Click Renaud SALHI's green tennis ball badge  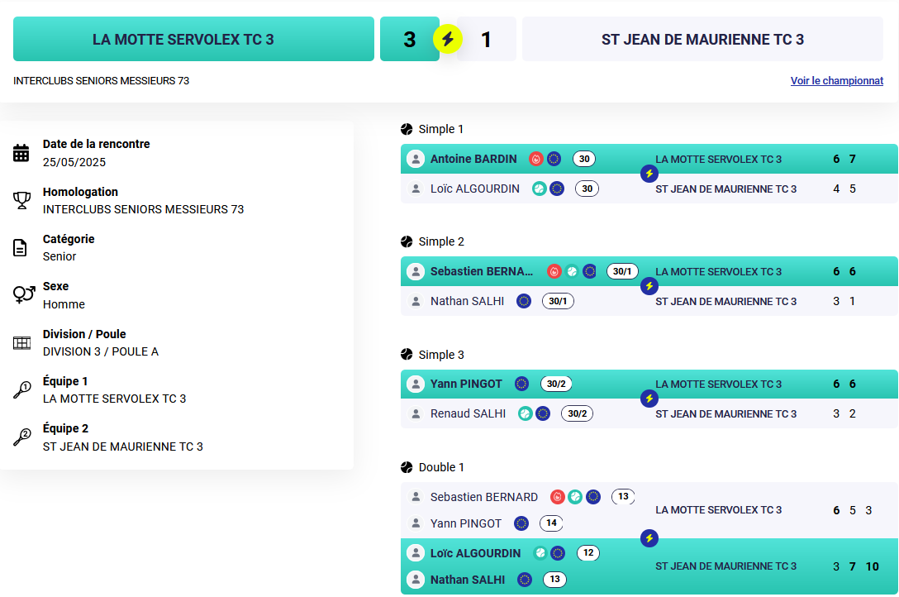pos(526,413)
